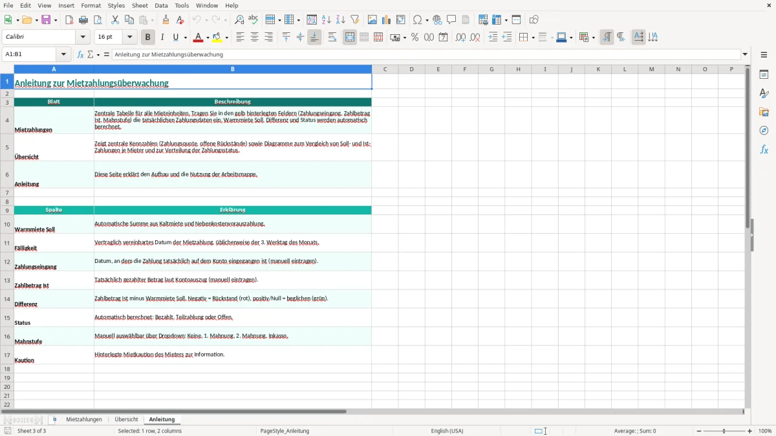Toggle Align Left
776x436 pixels.
(240, 37)
